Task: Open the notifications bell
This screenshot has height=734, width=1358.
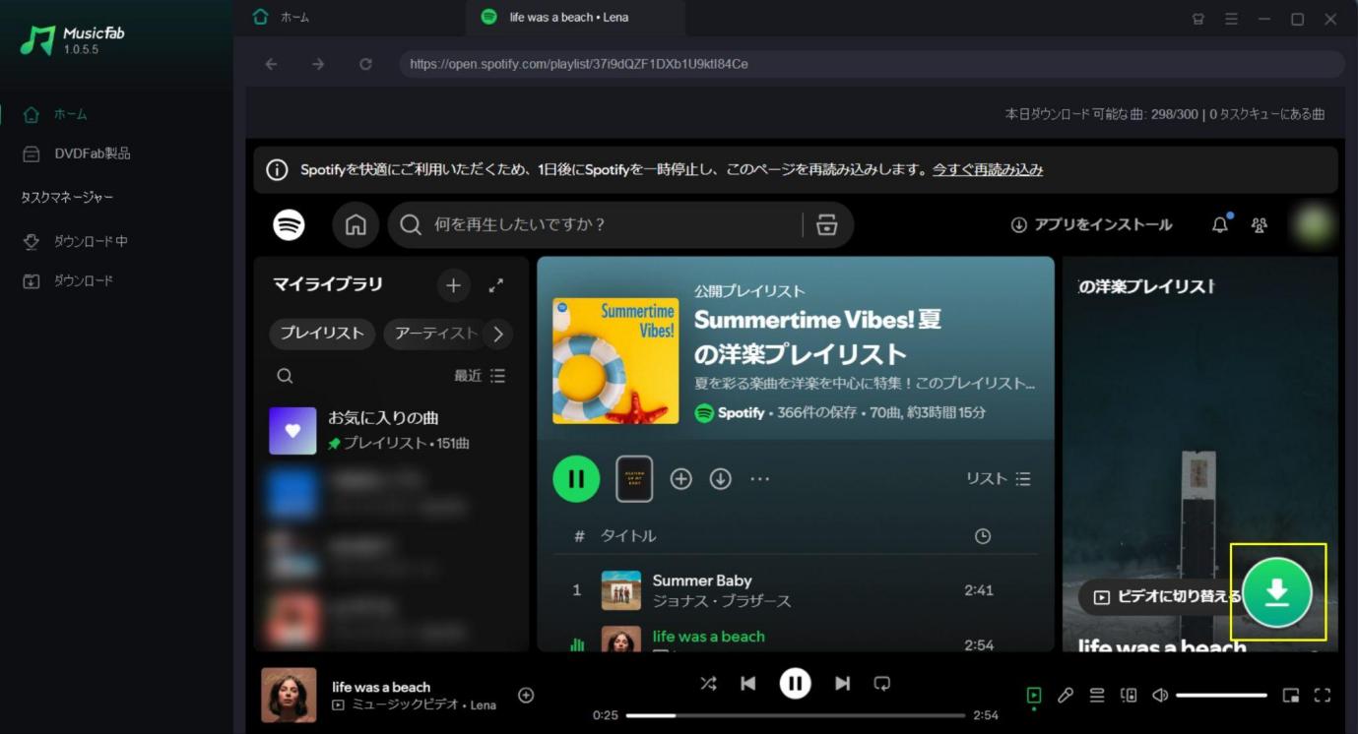Action: (1220, 224)
